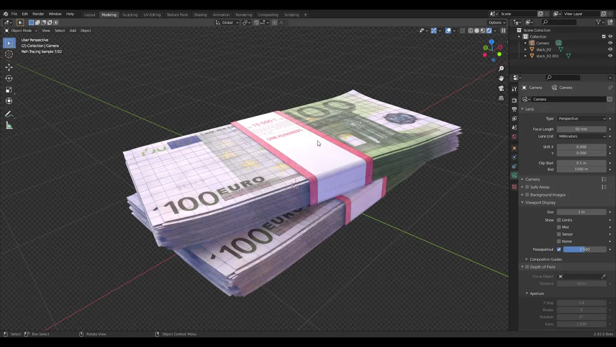Viewport: 616px width, 347px height.
Task: Disable the Passepartout checkbox
Action: (559, 249)
